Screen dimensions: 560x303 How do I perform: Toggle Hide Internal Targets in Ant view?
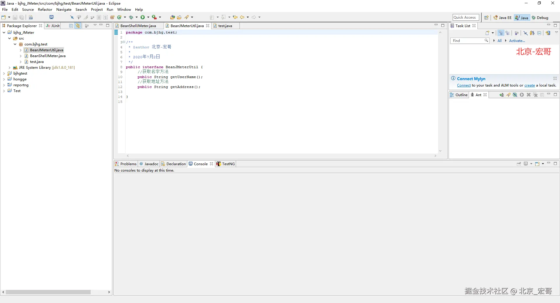coord(515,95)
